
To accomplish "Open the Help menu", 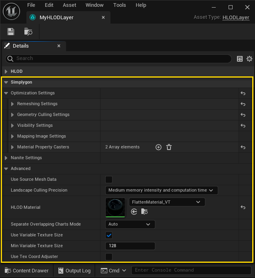I will pos(141,5).
